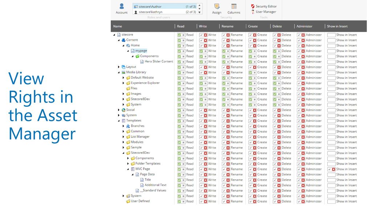Allow Read on the sitecore row

point(179,35)
